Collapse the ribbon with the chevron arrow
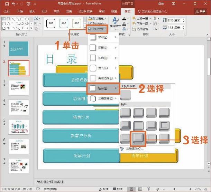This screenshot has height=192, width=211. tap(207, 35)
